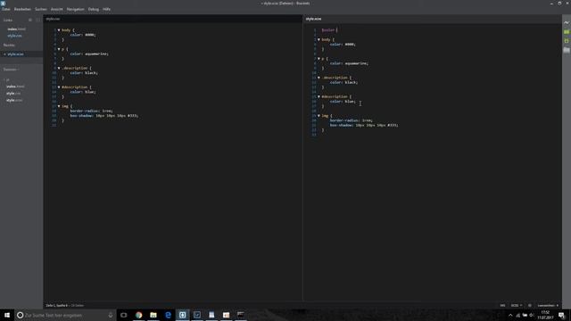Screen dimensions: 571x321
Task: Toggle INS insert mode in status bar
Action: pos(502,305)
